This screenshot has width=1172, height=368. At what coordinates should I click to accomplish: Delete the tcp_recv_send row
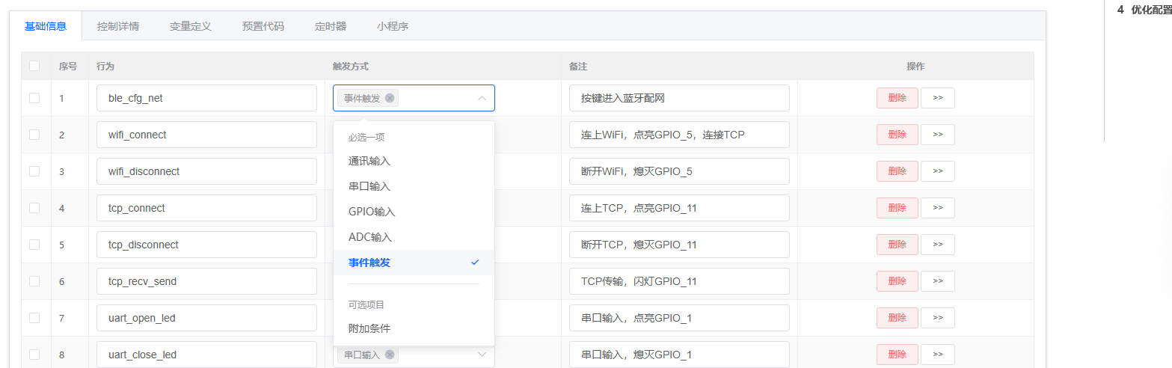pyautogui.click(x=898, y=281)
